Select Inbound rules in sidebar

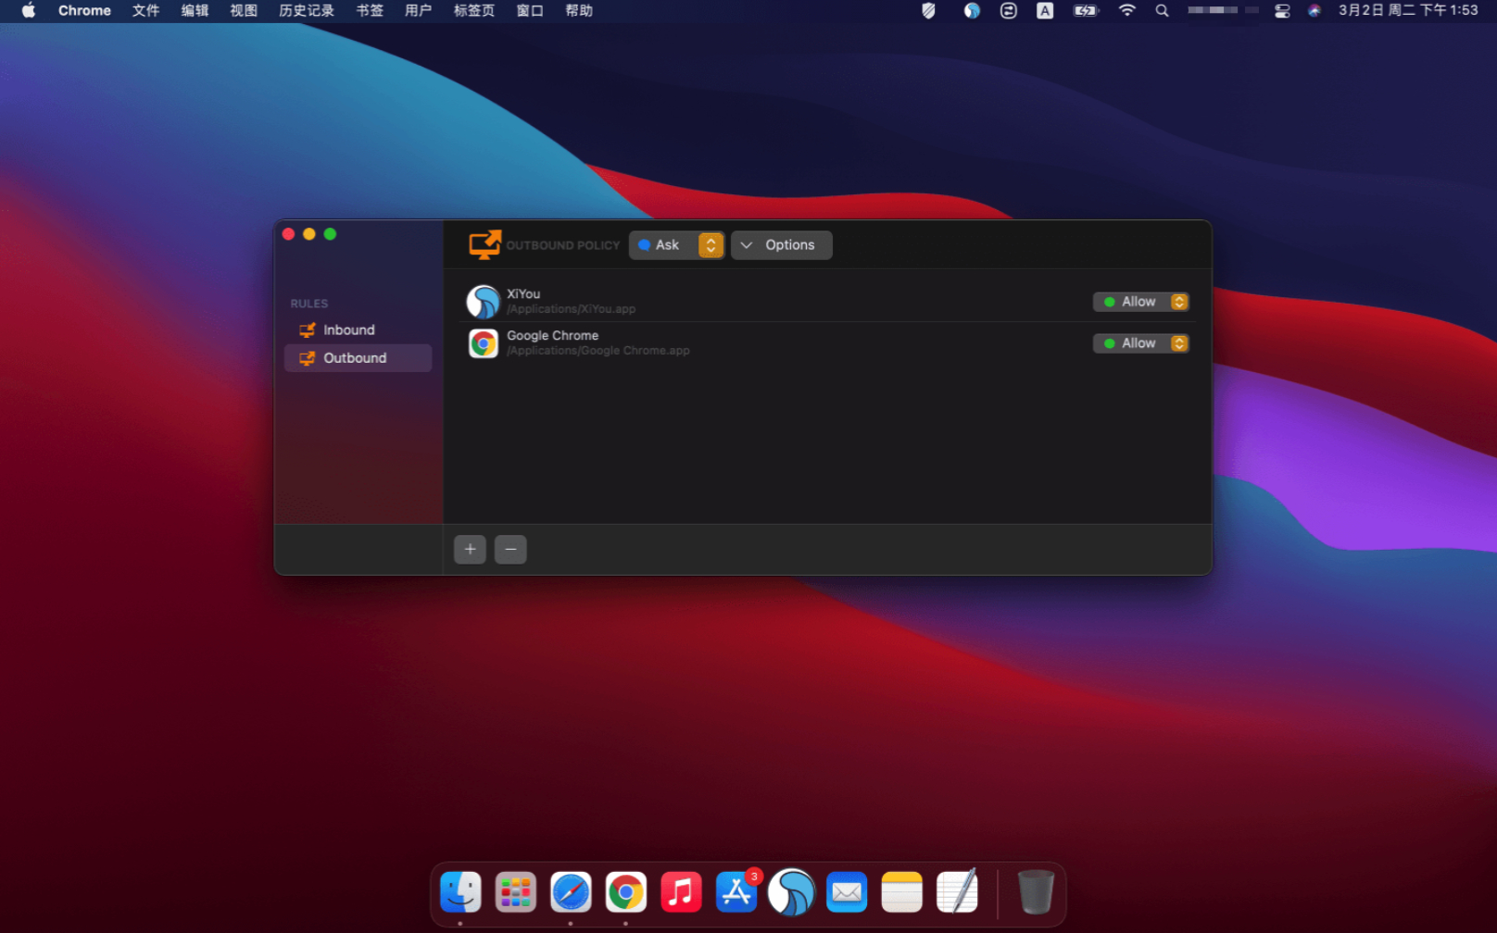tap(348, 330)
